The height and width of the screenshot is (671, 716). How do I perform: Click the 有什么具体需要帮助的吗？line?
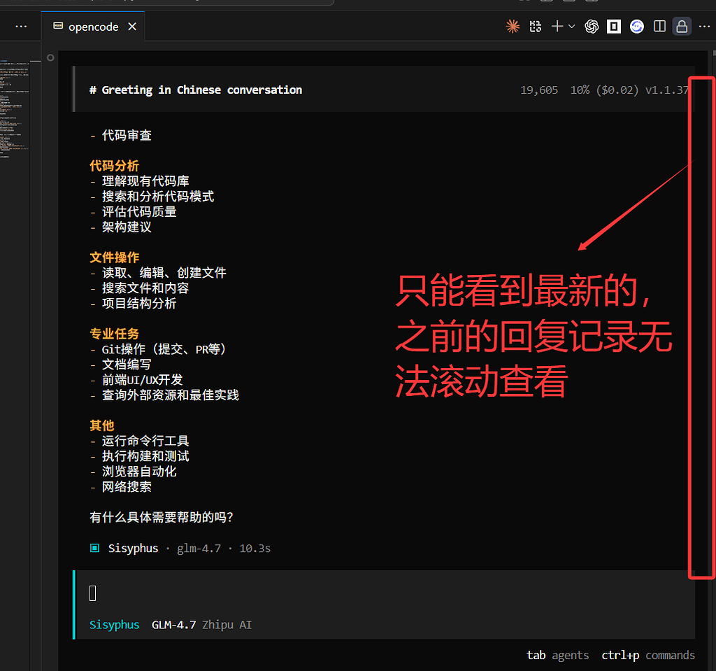point(162,518)
